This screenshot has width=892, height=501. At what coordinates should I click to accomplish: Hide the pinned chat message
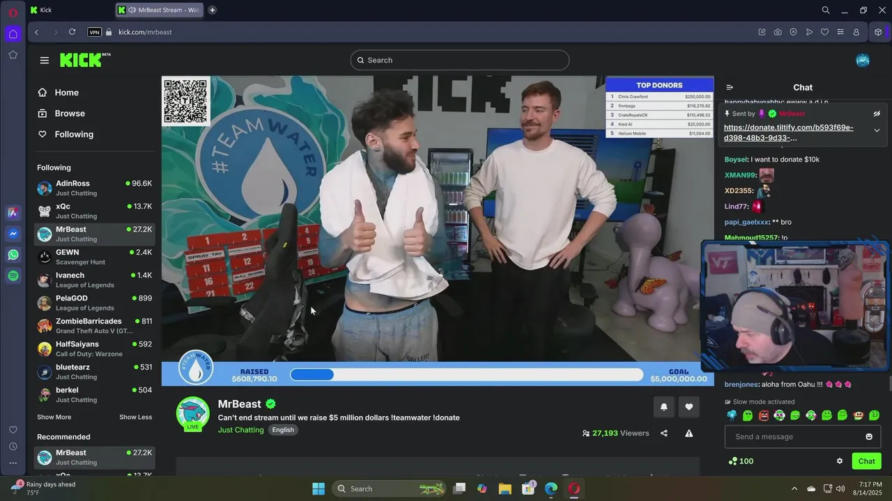[x=877, y=113]
